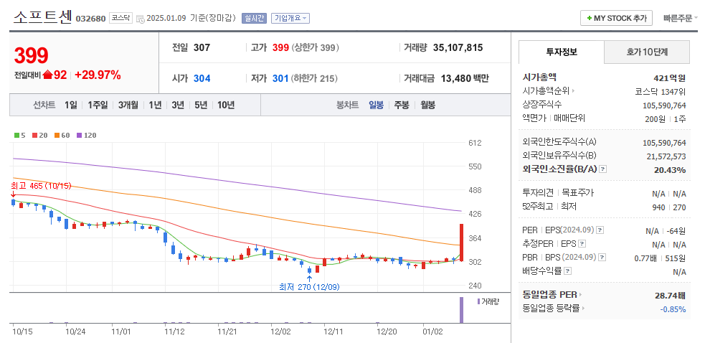
Task: Select the 3개월 line chart period
Action: pos(128,105)
